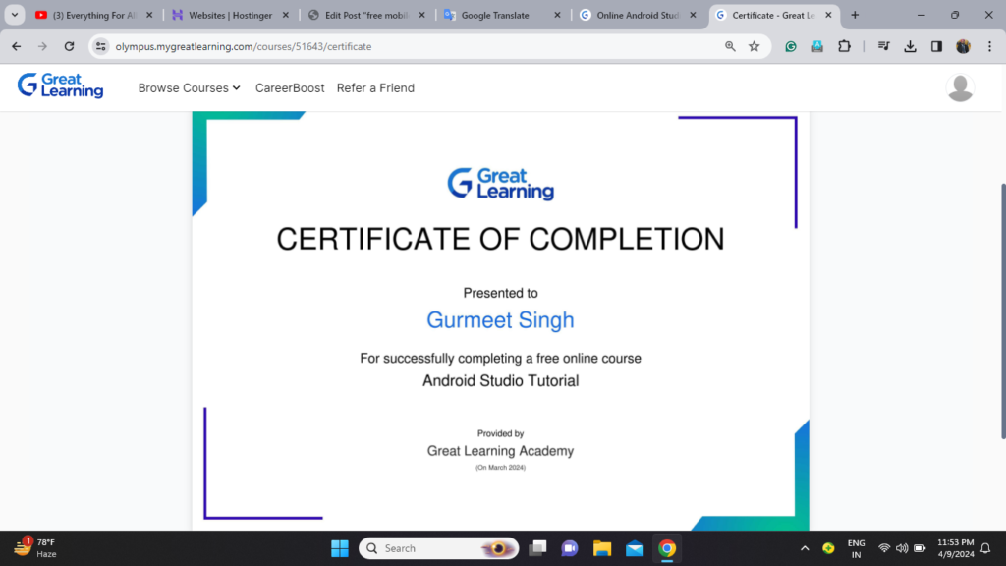The height and width of the screenshot is (566, 1006).
Task: Show hidden system tray icons
Action: pyautogui.click(x=805, y=548)
